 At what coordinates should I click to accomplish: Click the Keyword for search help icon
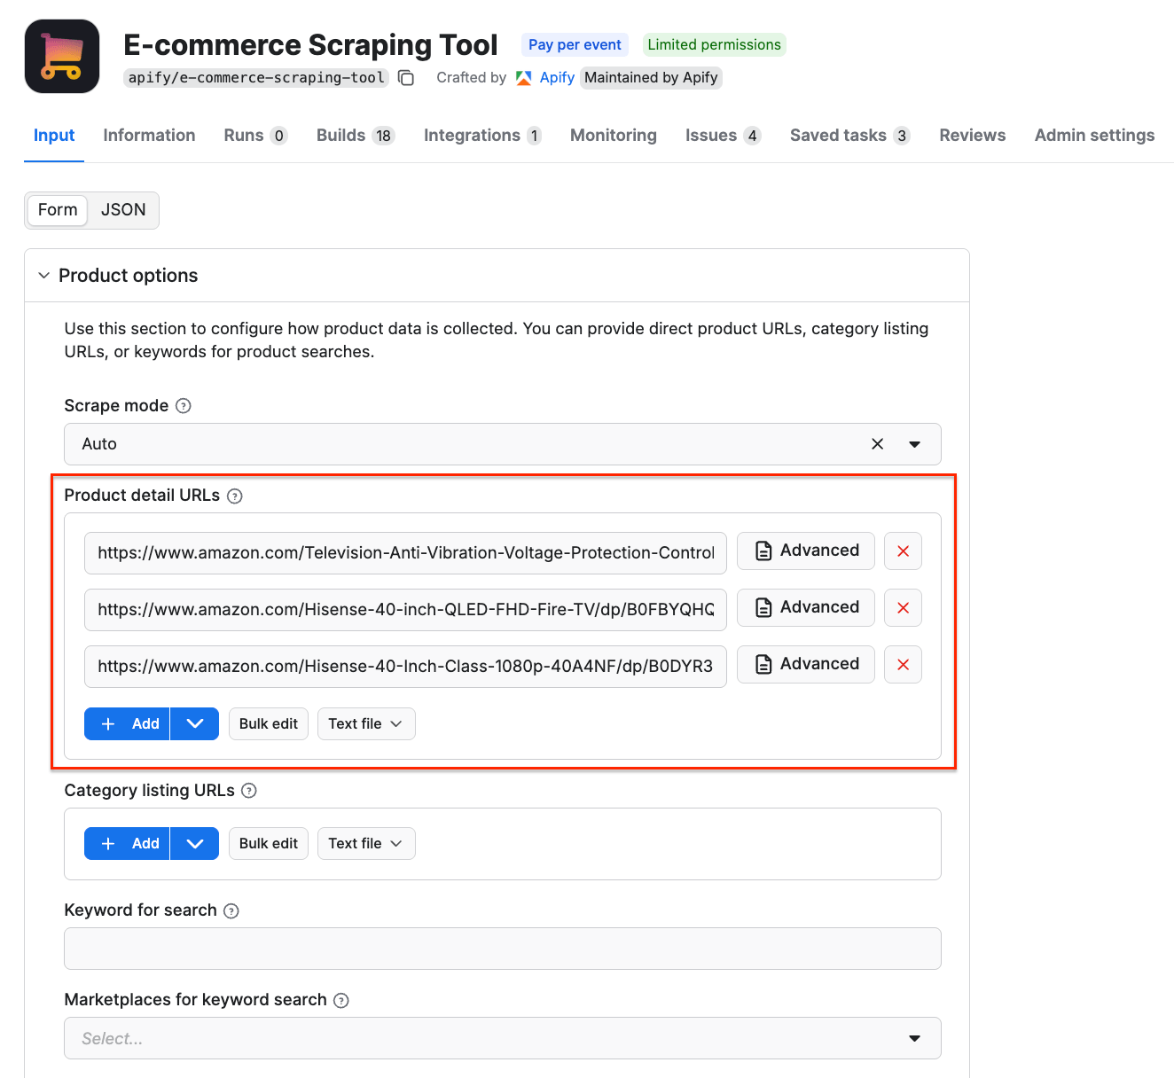(x=231, y=910)
